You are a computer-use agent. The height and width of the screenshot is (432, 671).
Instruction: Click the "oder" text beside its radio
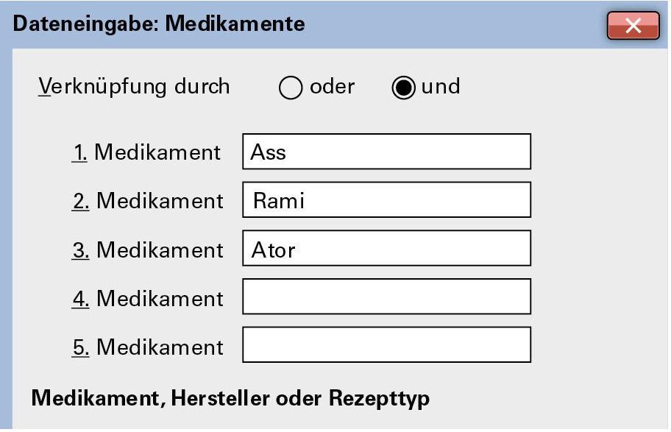click(x=333, y=87)
